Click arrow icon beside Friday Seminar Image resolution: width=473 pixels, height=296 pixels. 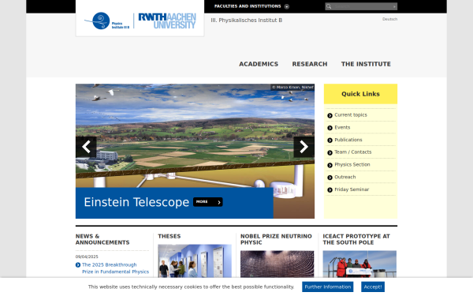[330, 189]
